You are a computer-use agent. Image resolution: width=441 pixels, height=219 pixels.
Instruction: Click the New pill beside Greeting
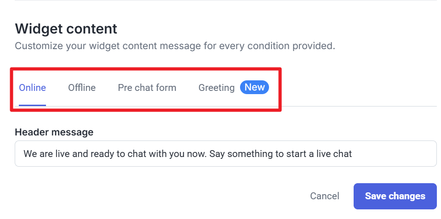pyautogui.click(x=254, y=87)
